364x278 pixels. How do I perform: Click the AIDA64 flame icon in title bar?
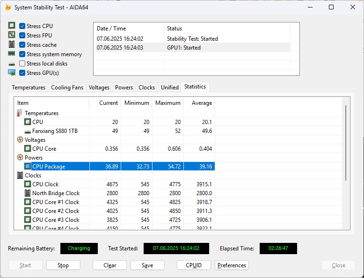[x=7, y=7]
